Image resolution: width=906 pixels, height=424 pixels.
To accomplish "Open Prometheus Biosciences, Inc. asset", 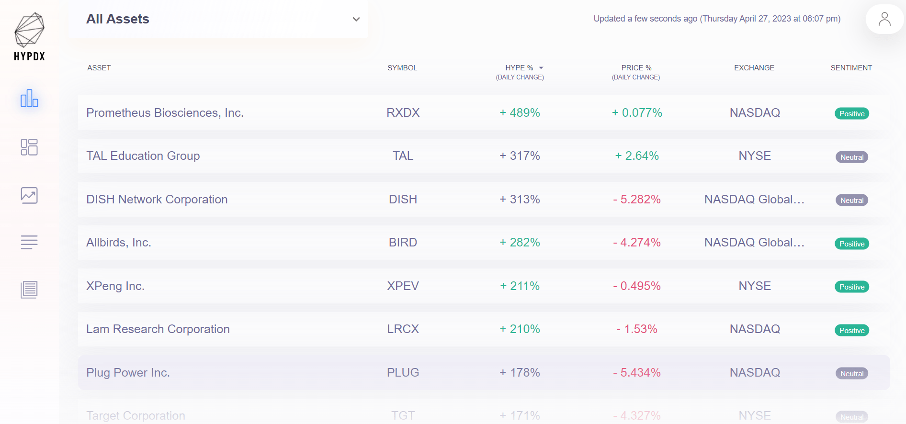I will click(x=165, y=113).
